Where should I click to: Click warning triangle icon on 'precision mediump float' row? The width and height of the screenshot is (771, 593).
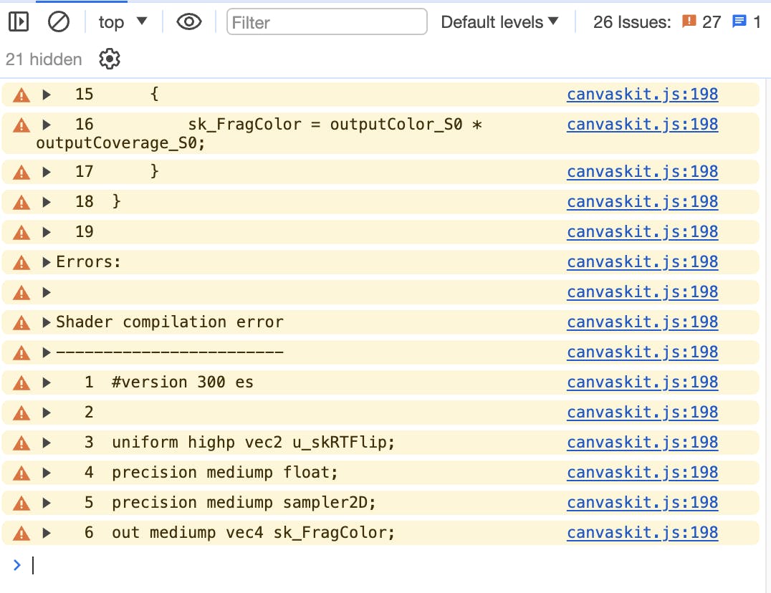tap(21, 473)
